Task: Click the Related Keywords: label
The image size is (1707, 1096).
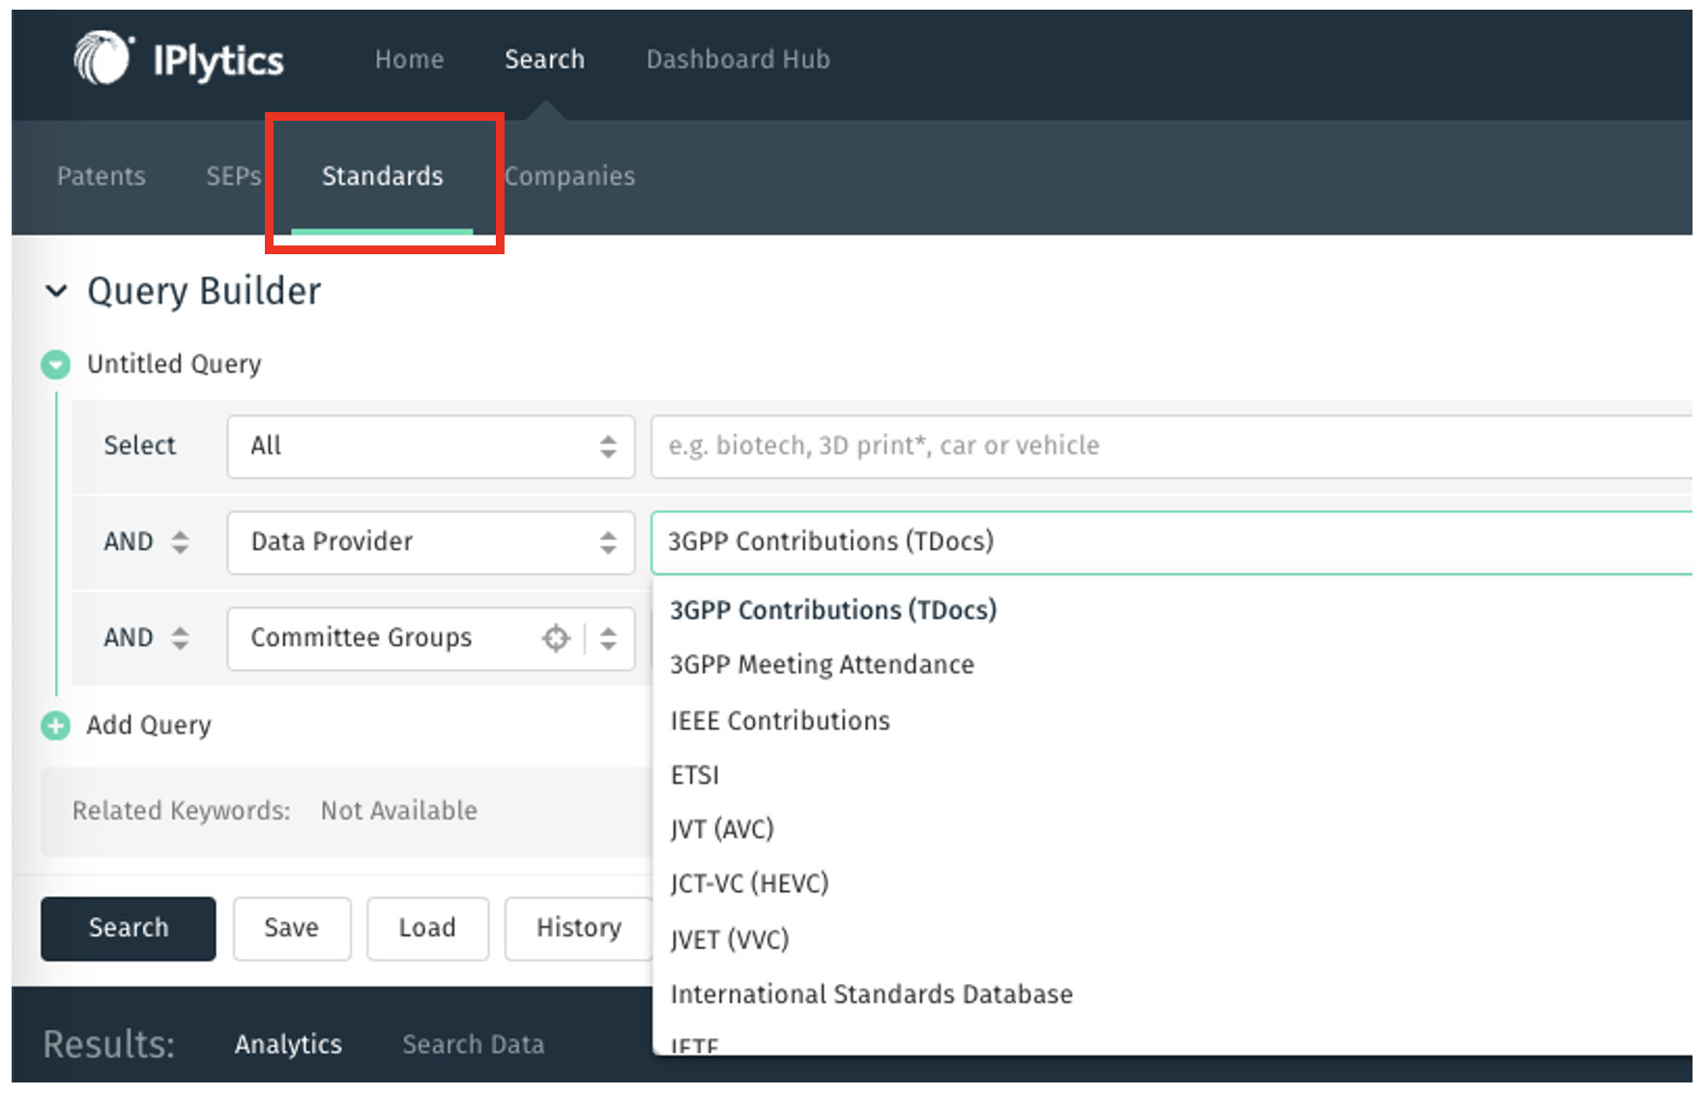Action: [182, 811]
